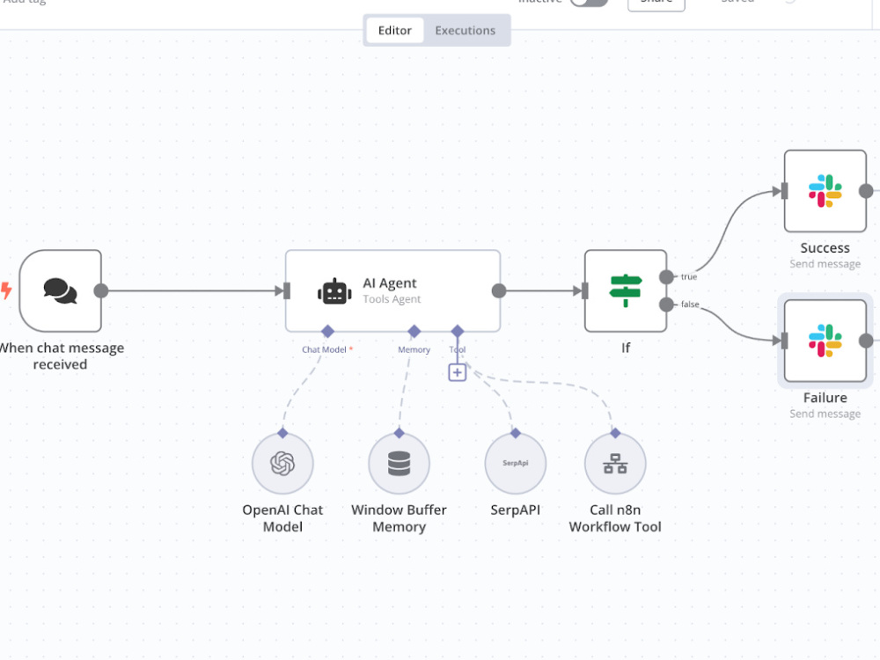The height and width of the screenshot is (660, 880).
Task: Click the 'SerpAPI' label text
Action: 515,510
